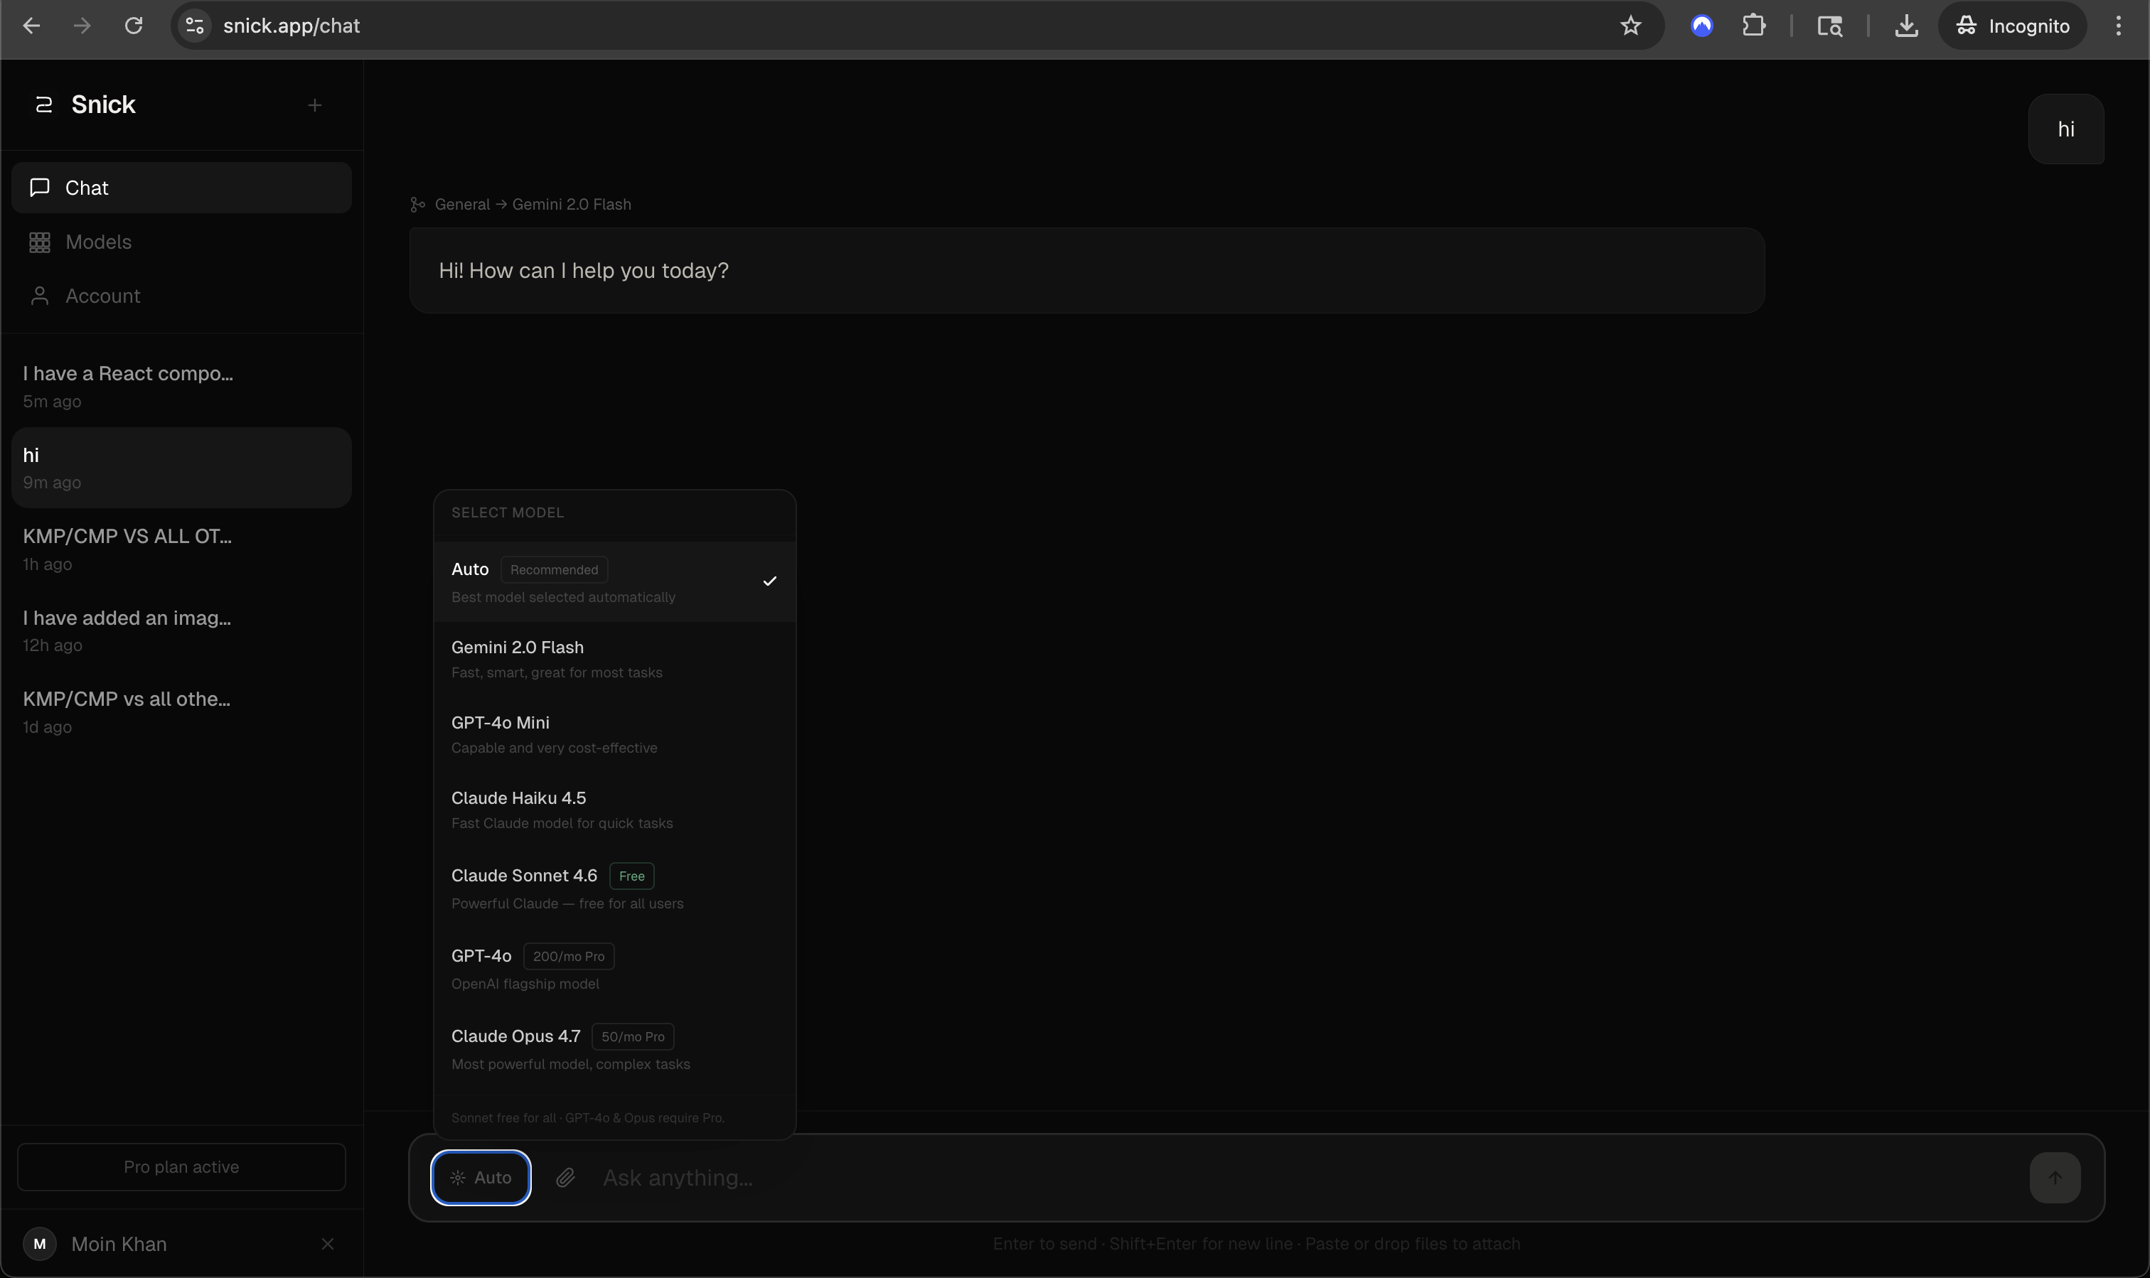Screen dimensions: 2150x1278
Task: Select the GPT-4o flagship model
Action: [x=615, y=969]
